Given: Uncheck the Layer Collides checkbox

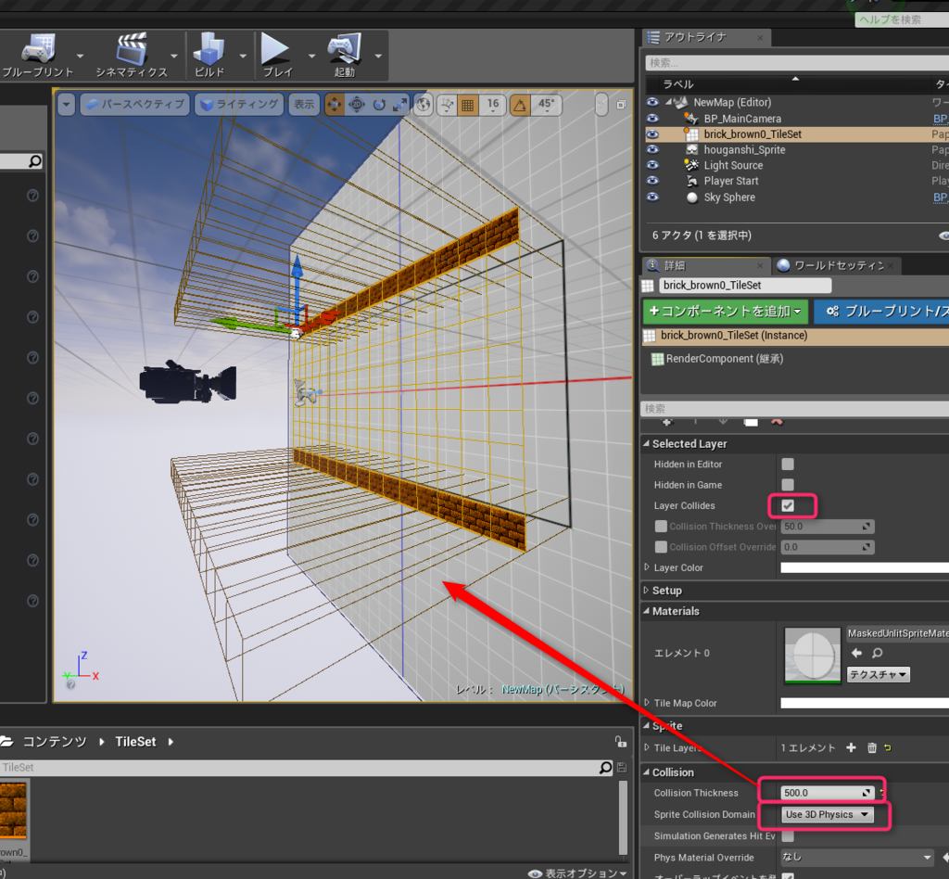Looking at the screenshot, I should (788, 505).
